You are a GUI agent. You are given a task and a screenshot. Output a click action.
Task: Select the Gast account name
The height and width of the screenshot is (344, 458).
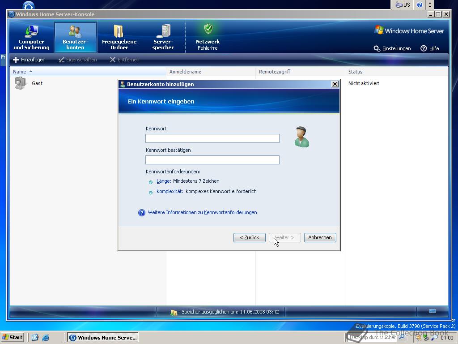click(37, 83)
